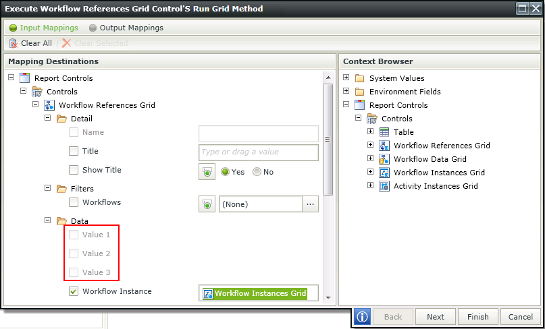The height and width of the screenshot is (329, 545).
Task: Expand the Environment Fields node
Action: coord(346,90)
